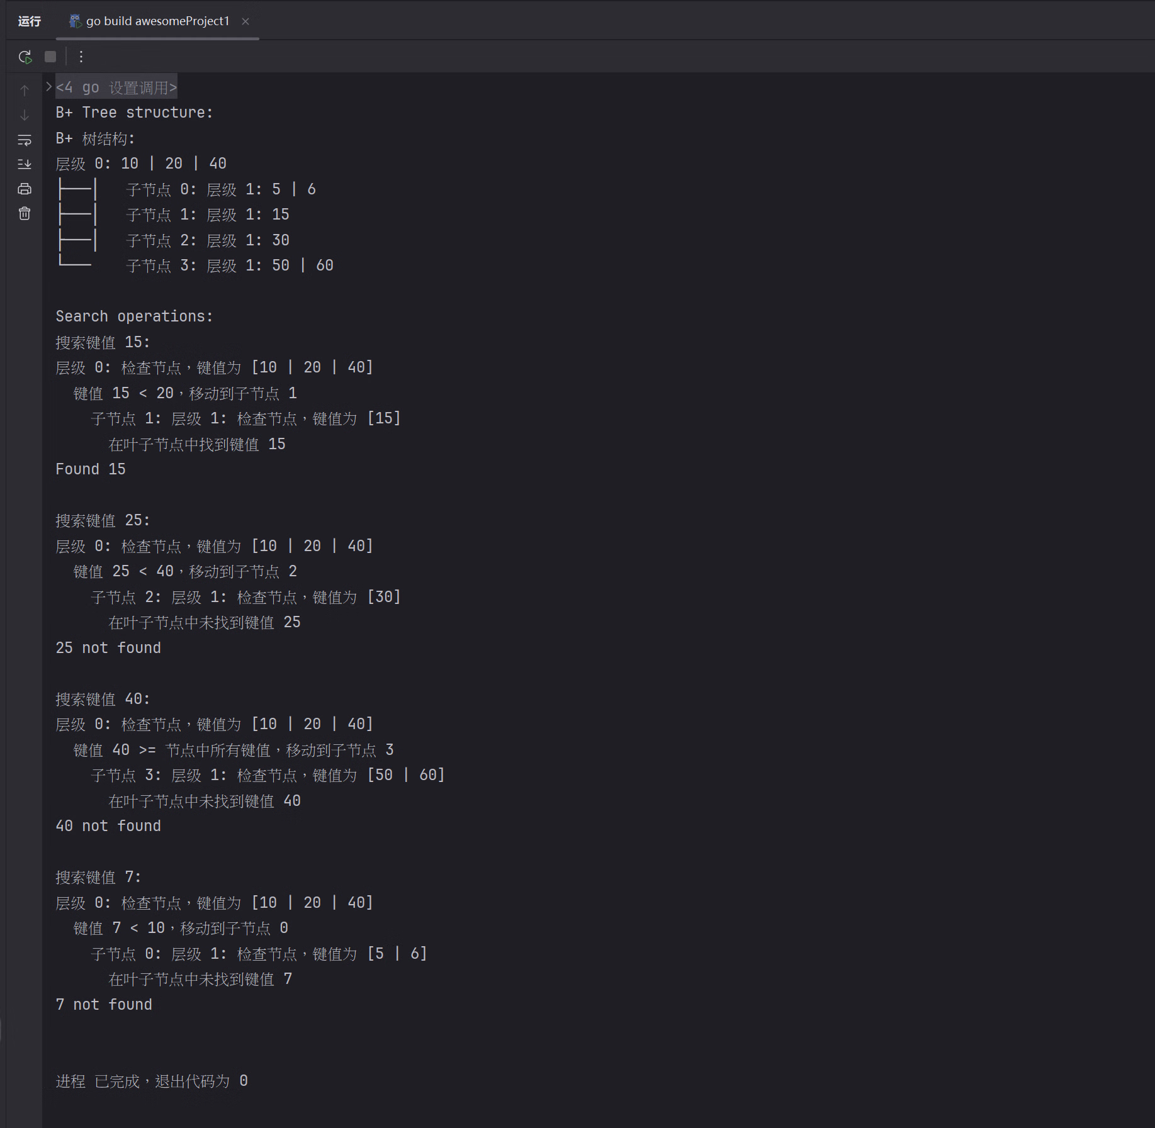Click the '25 not found' output line
Screen dimensions: 1155x1128
click(108, 648)
